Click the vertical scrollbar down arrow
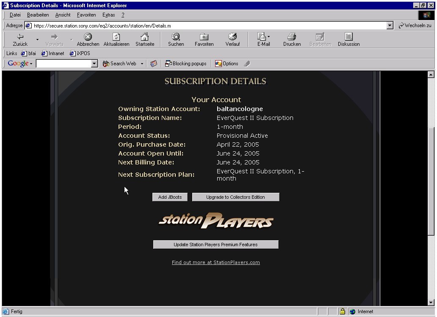Image resolution: width=437 pixels, height=317 pixels. coord(431,302)
